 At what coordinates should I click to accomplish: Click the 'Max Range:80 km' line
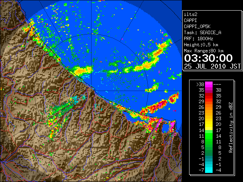tap(204, 51)
